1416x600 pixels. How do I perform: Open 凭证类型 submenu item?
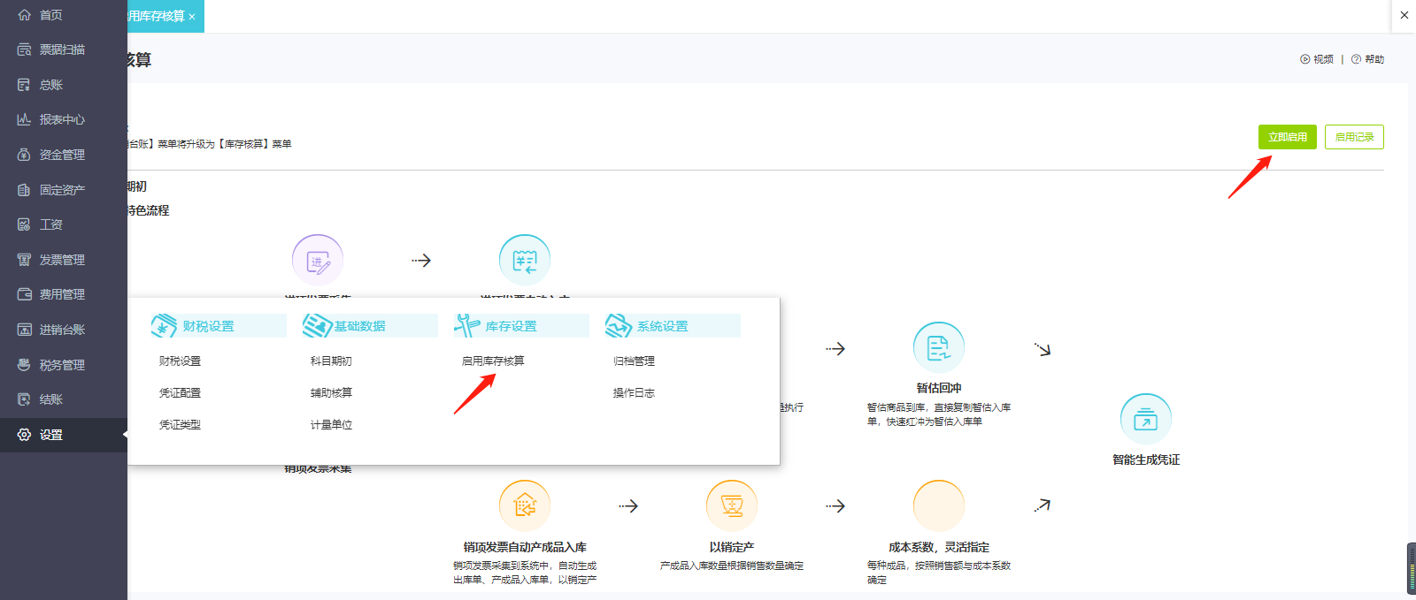pyautogui.click(x=180, y=425)
